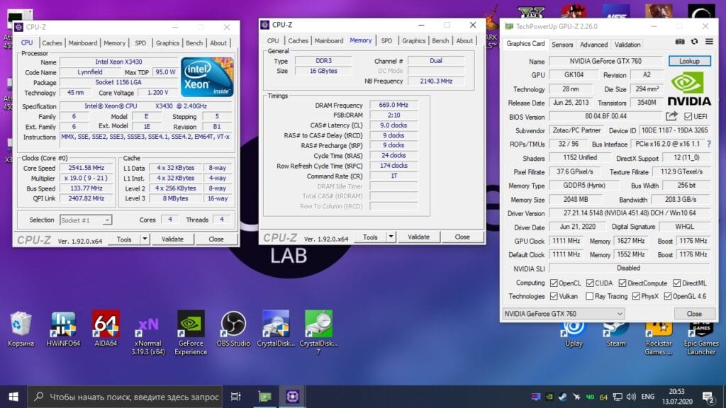Viewport: 726px width, 408px height.
Task: Select CPU-Z taskbar button
Action: coord(292,397)
